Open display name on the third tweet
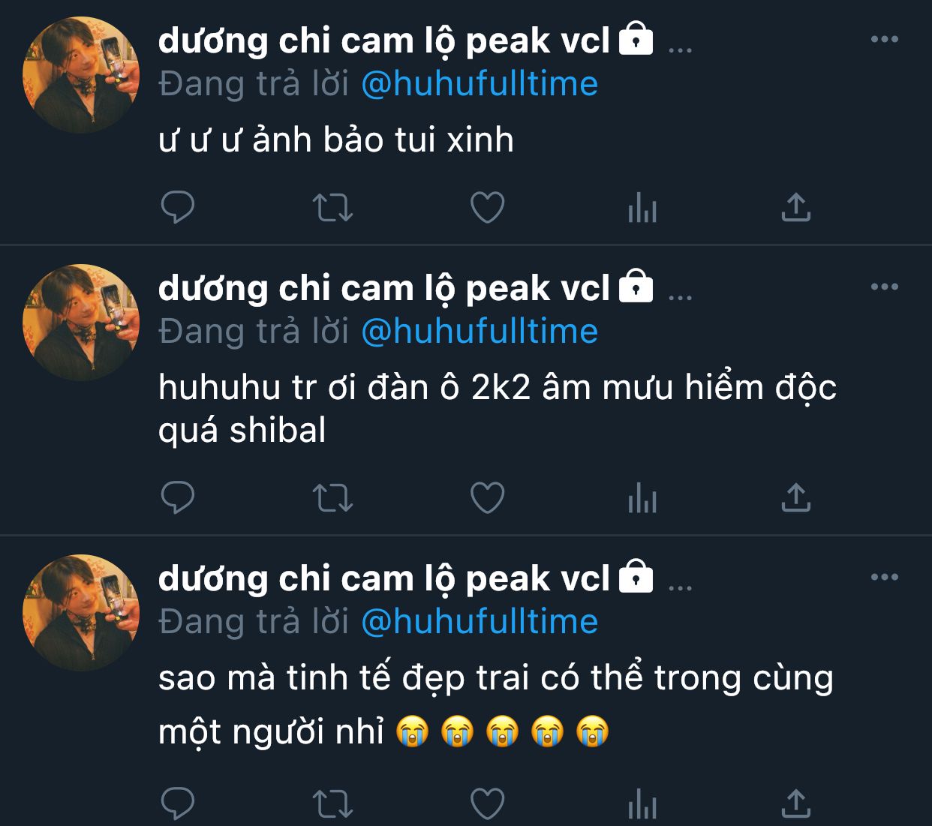This screenshot has width=932, height=826. click(384, 579)
